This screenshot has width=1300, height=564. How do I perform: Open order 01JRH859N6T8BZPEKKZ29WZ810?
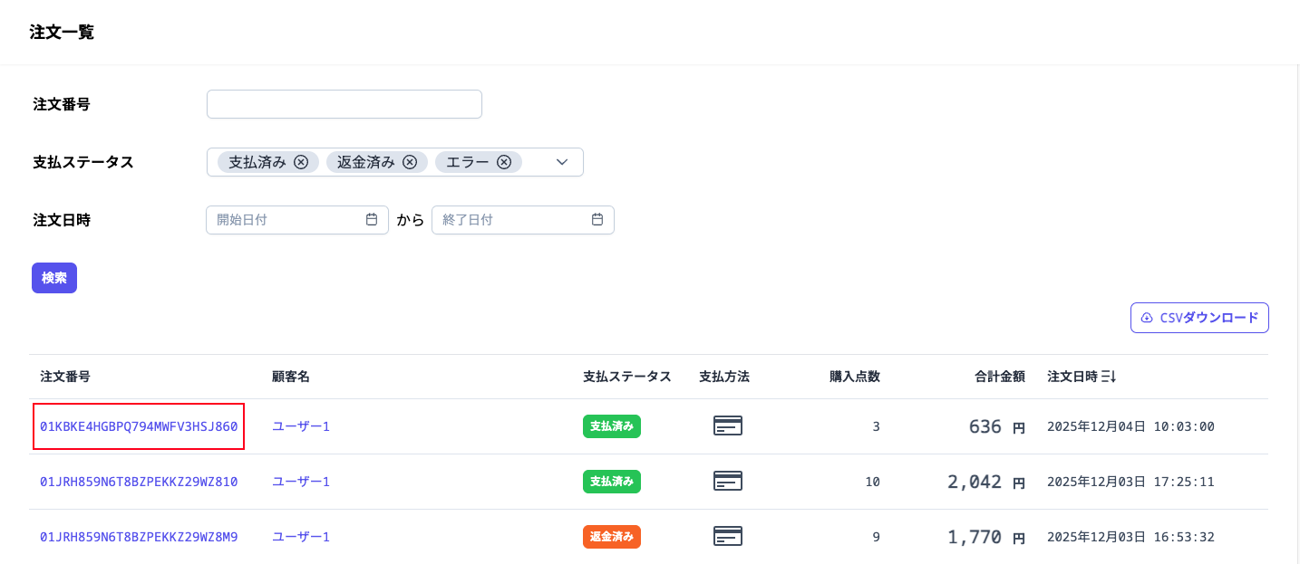(x=139, y=482)
